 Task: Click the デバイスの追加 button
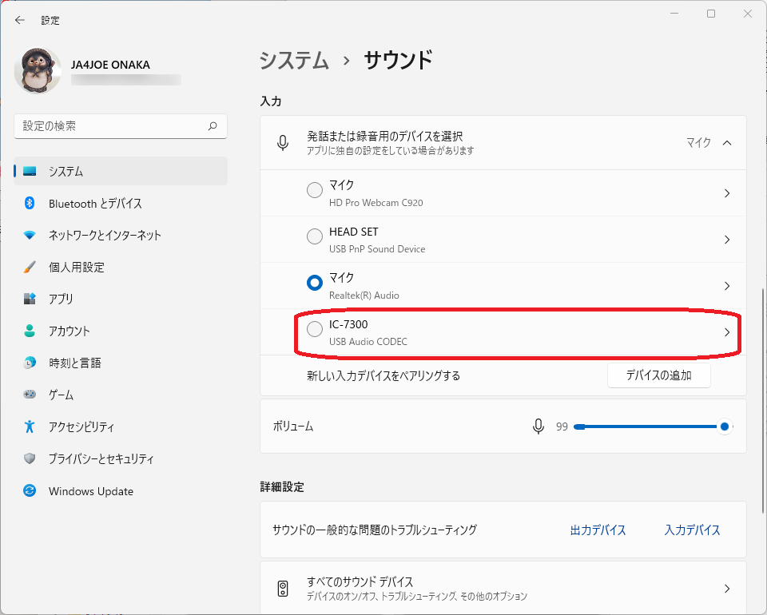[x=658, y=375]
